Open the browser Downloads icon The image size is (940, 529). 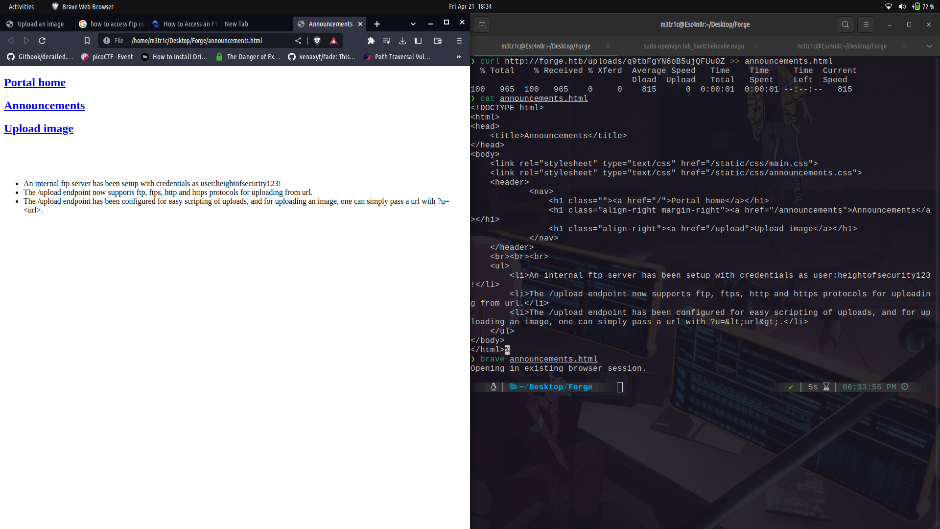coord(402,41)
